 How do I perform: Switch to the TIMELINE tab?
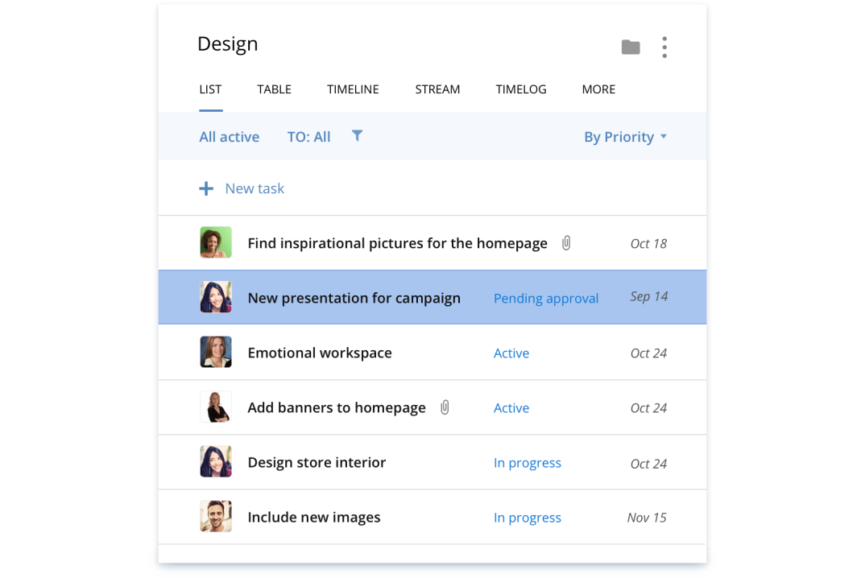click(x=353, y=89)
